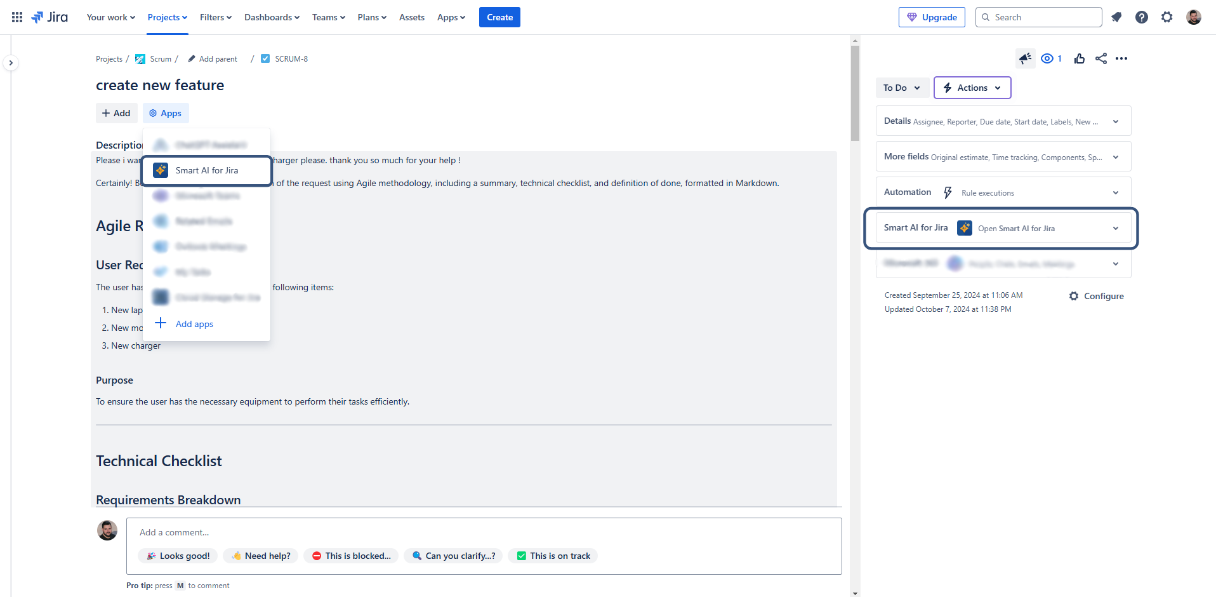Open the three-dot more actions menu

point(1121,58)
